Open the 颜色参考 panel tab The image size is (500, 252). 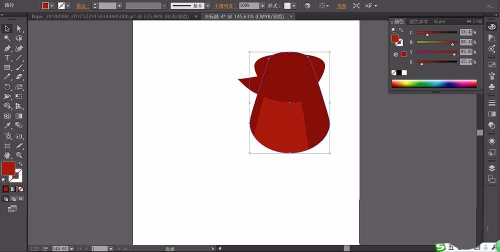(418, 21)
